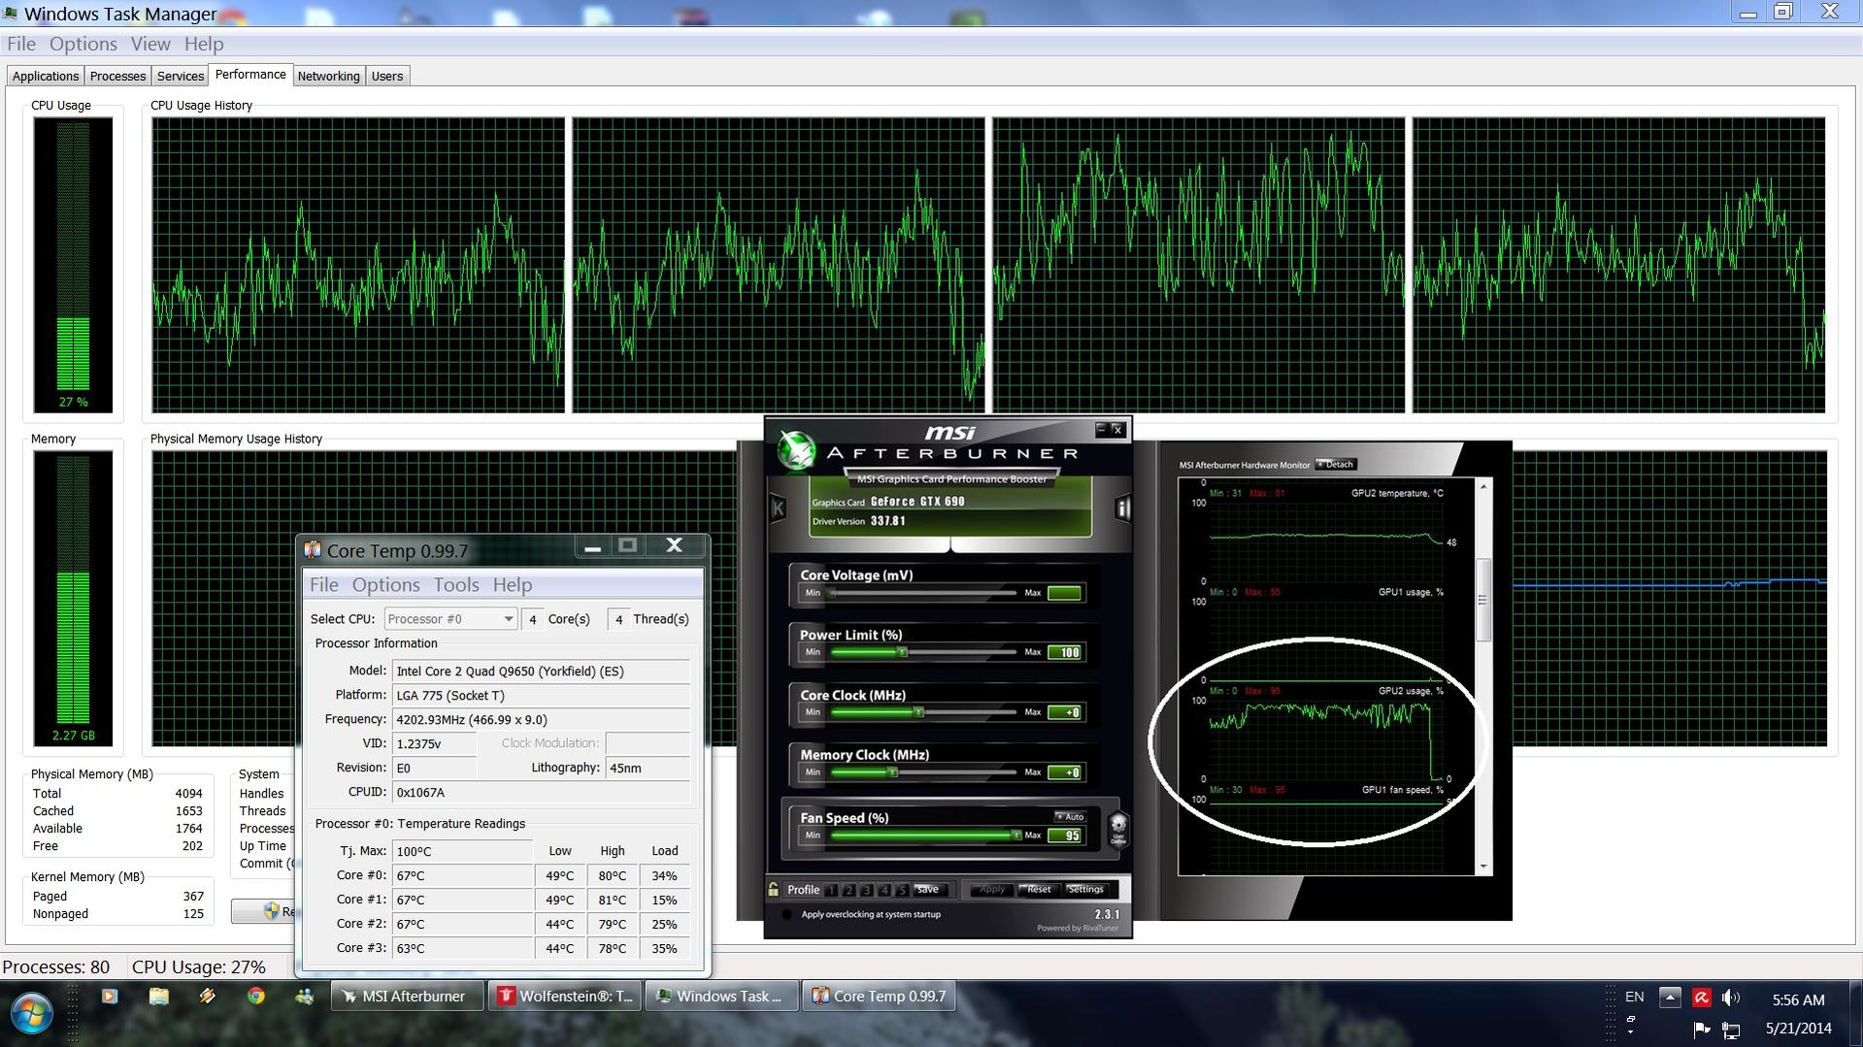
Task: Click the Task Manager title bar icon
Action: click(11, 14)
